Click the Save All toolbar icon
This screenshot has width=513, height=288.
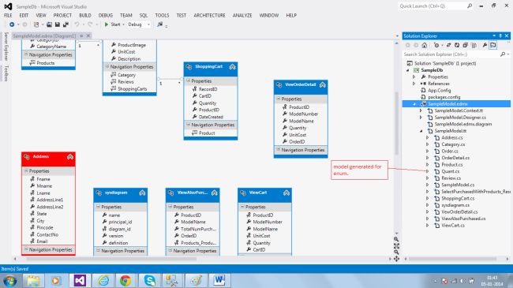[x=66, y=24]
